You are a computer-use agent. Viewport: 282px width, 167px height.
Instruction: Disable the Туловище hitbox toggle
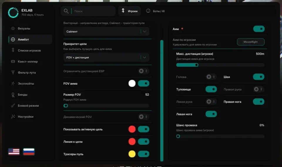(211, 89)
